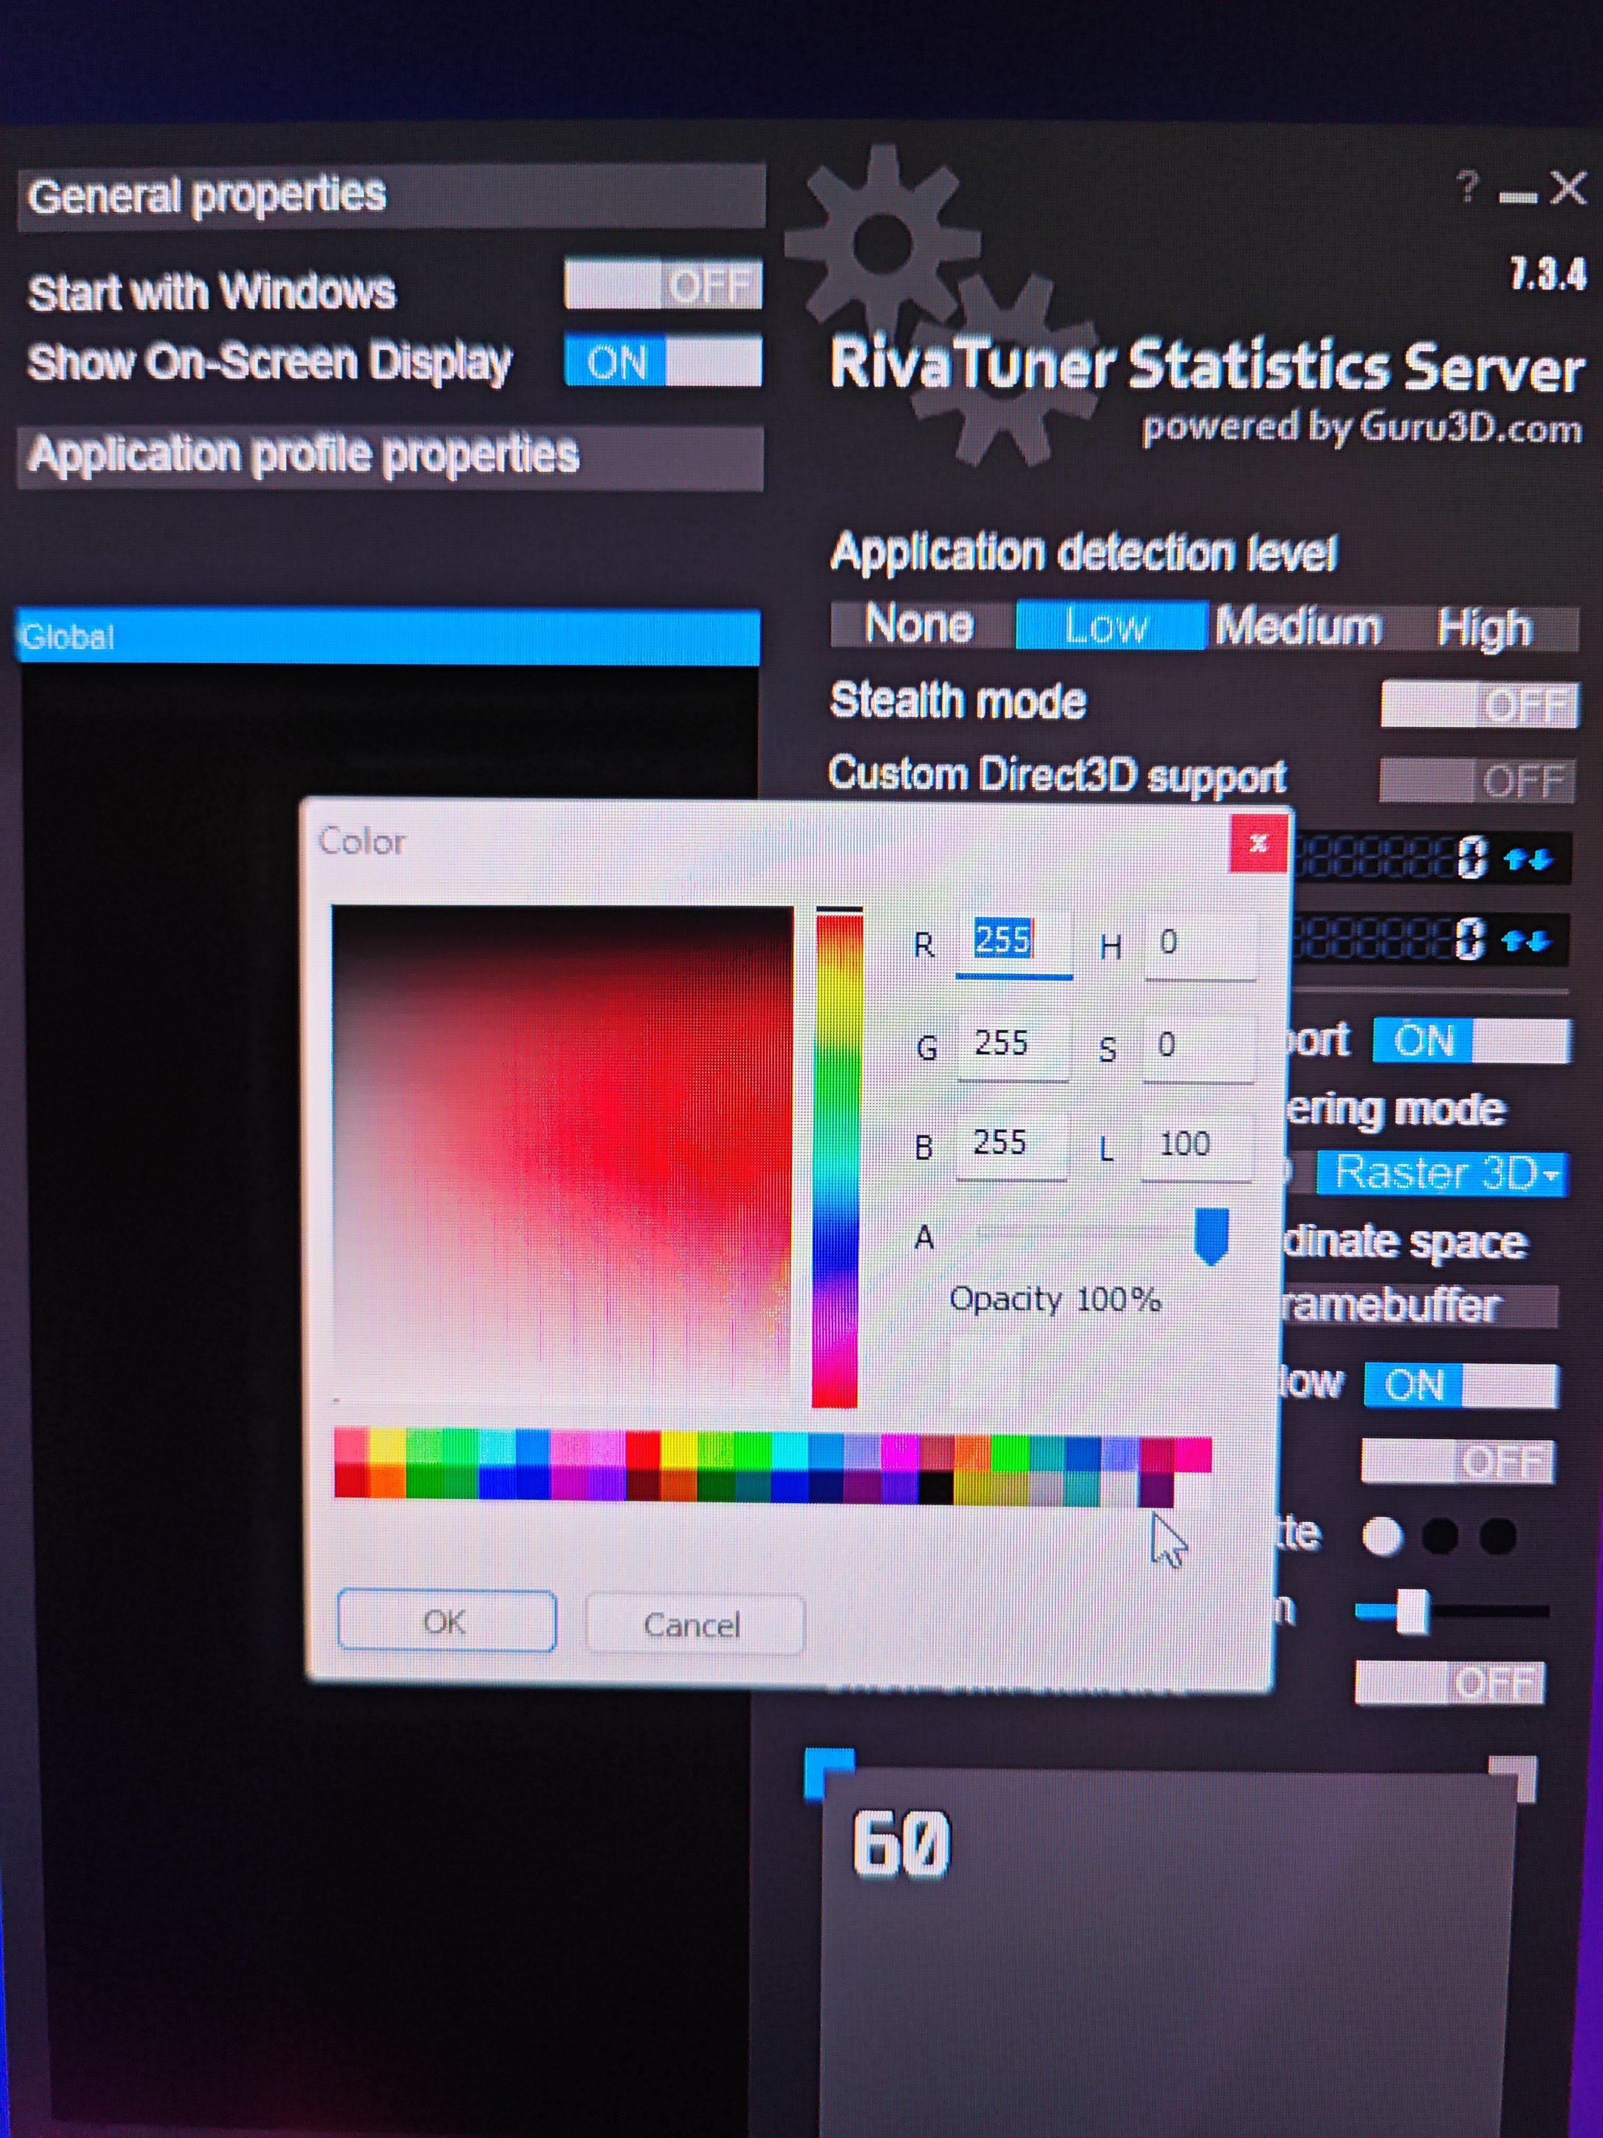Image resolution: width=1603 pixels, height=2138 pixels.
Task: Confirm color with the OK button
Action: click(x=446, y=1621)
